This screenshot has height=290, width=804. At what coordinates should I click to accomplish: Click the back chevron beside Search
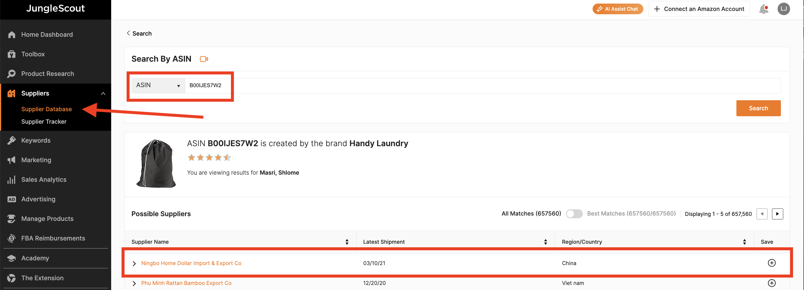(128, 33)
